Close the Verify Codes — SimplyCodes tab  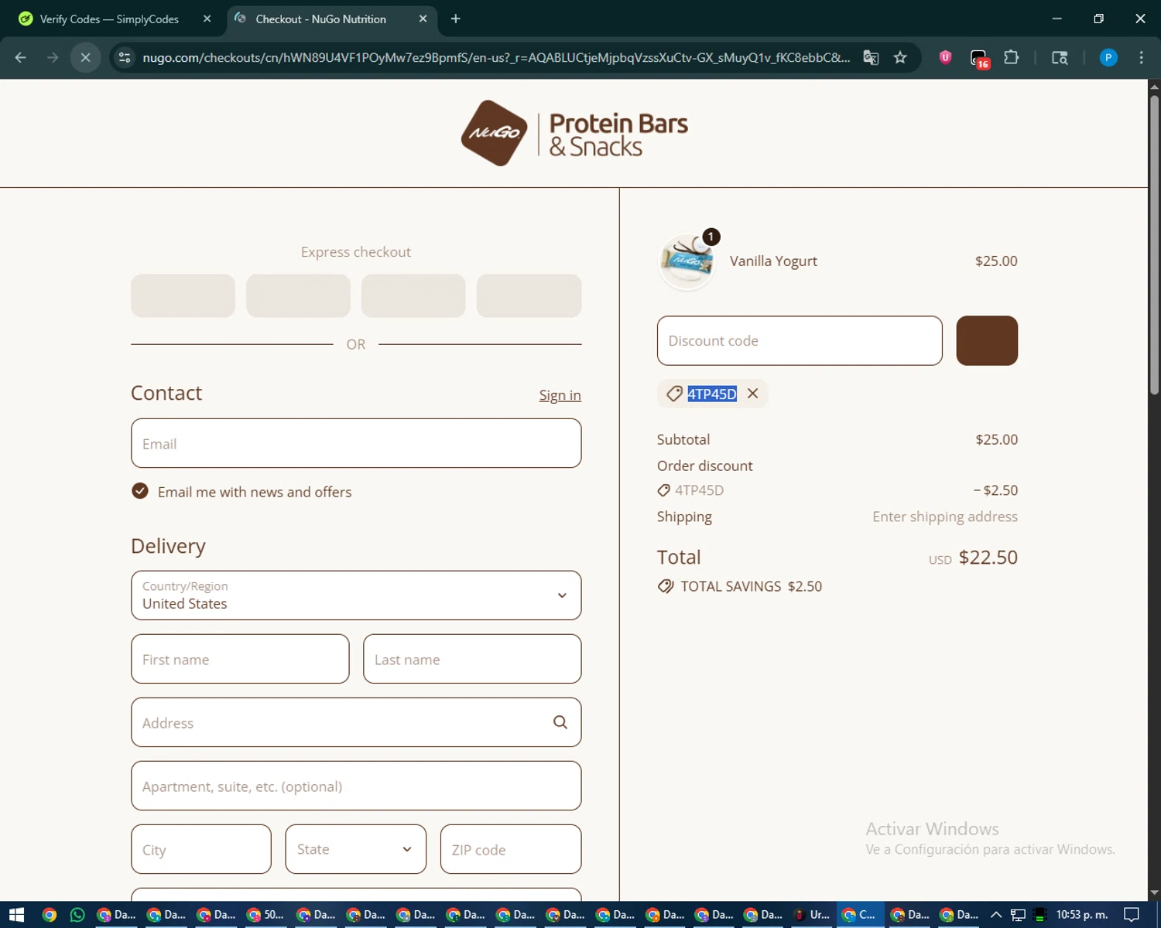[x=207, y=19]
